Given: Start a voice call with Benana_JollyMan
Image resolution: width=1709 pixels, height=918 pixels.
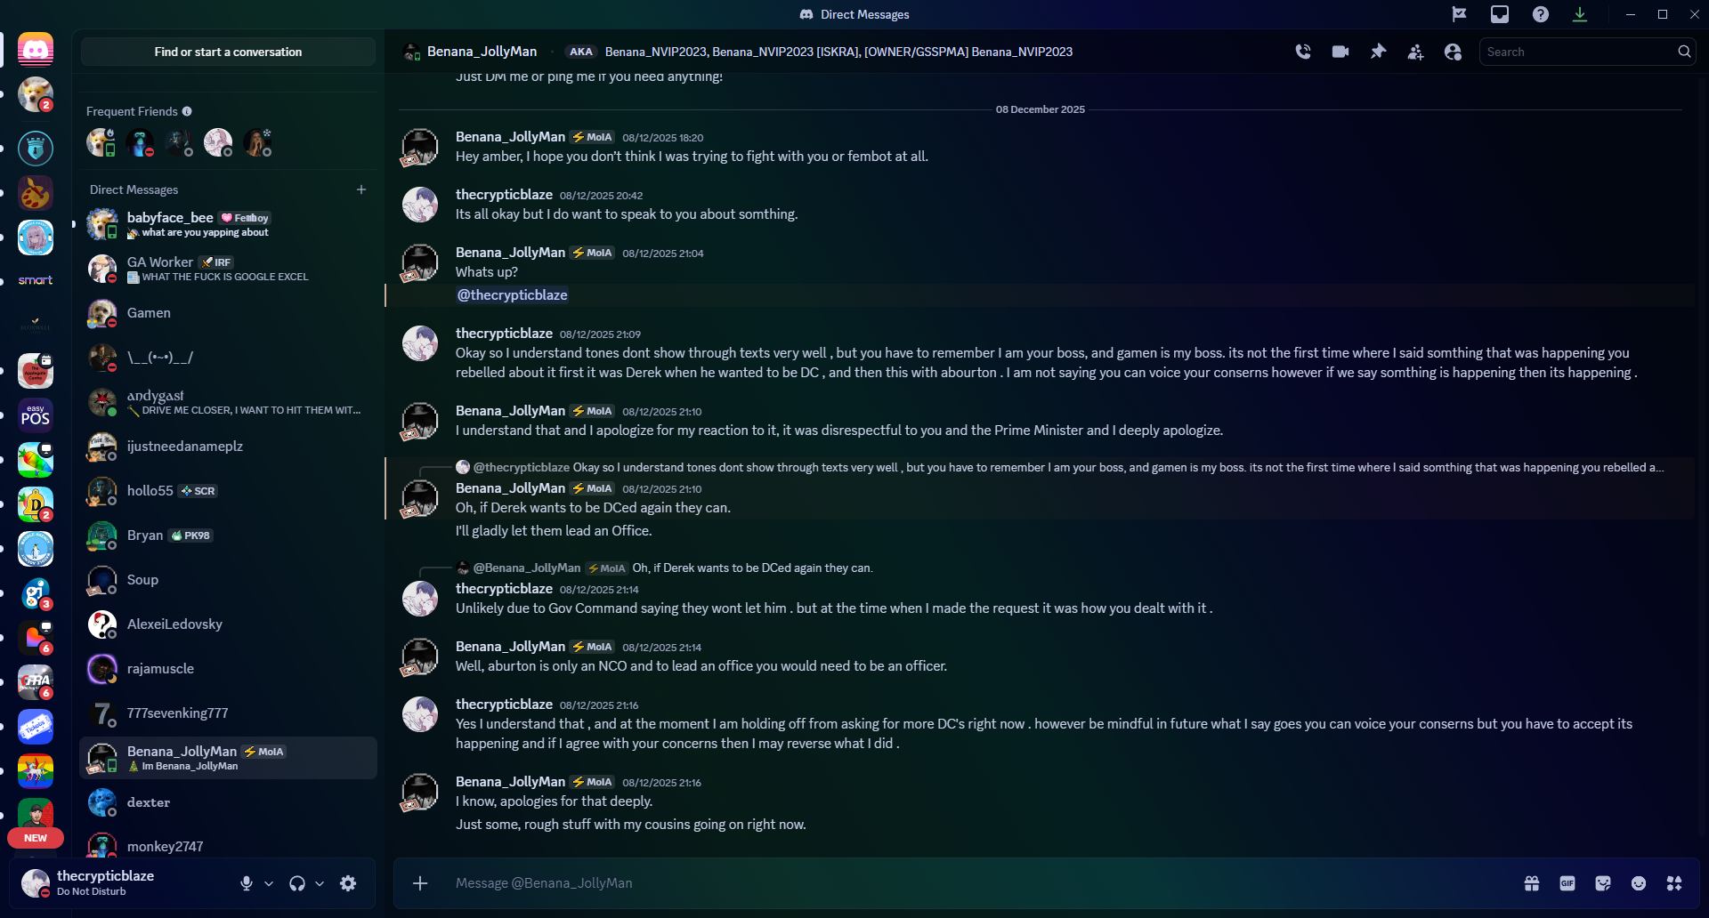Looking at the screenshot, I should tap(1303, 52).
